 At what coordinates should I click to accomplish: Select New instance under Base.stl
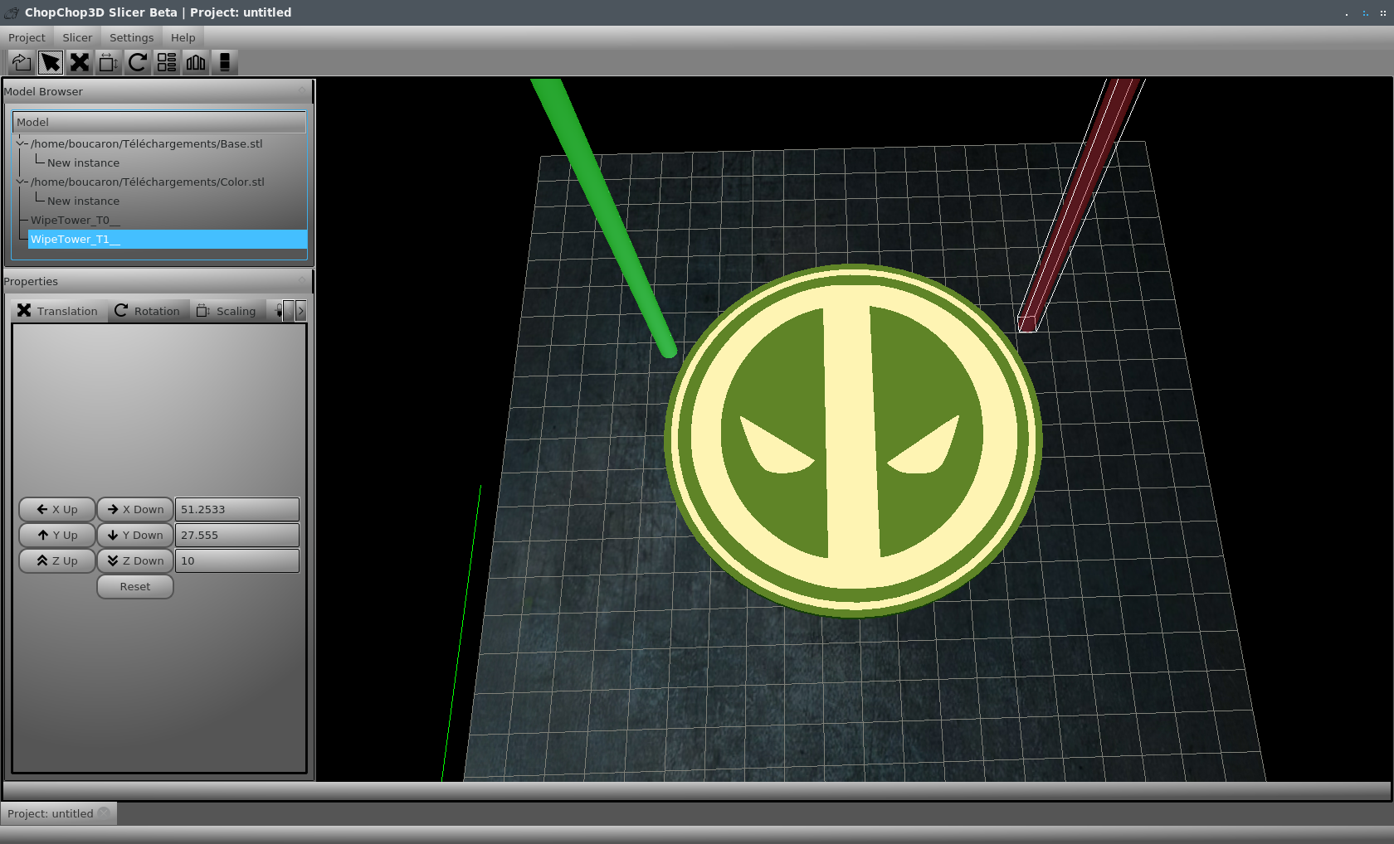(x=83, y=162)
